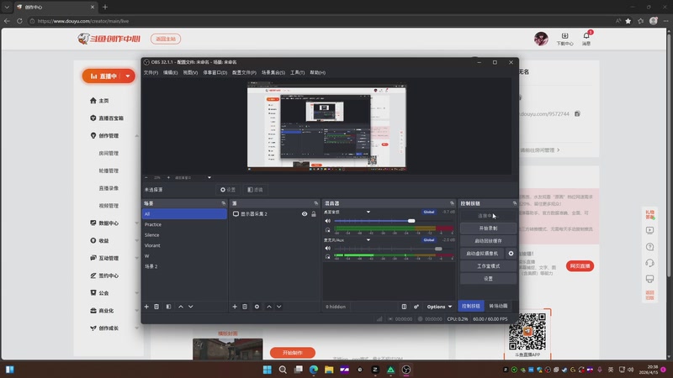This screenshot has width=673, height=378.
Task: Refresh the browser page
Action: 19,20
